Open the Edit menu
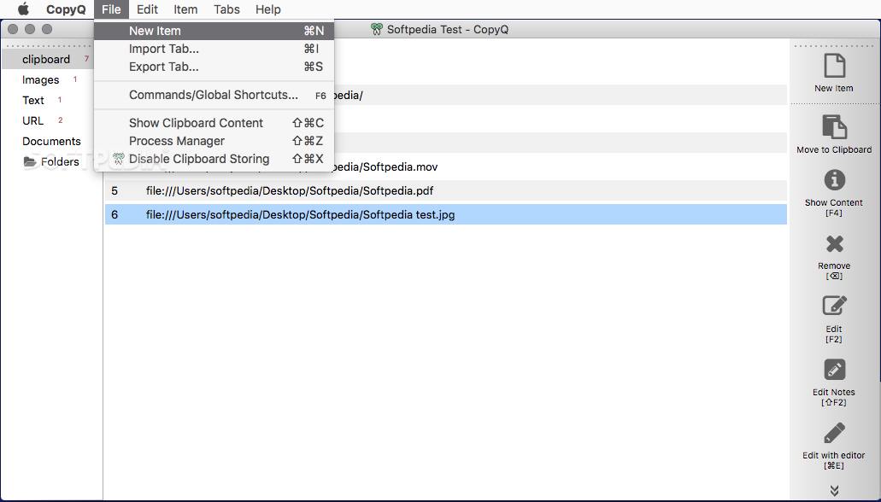Image resolution: width=881 pixels, height=502 pixels. [x=147, y=9]
